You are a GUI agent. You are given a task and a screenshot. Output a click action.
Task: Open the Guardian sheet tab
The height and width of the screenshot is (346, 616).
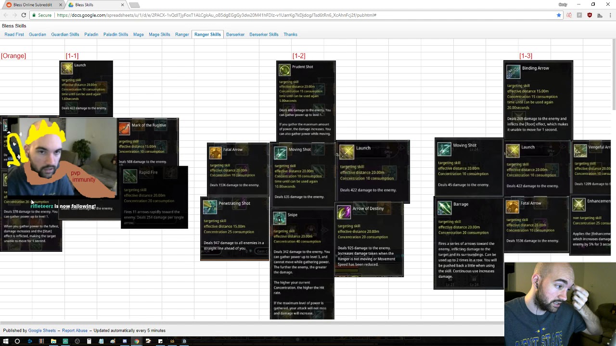(x=38, y=35)
